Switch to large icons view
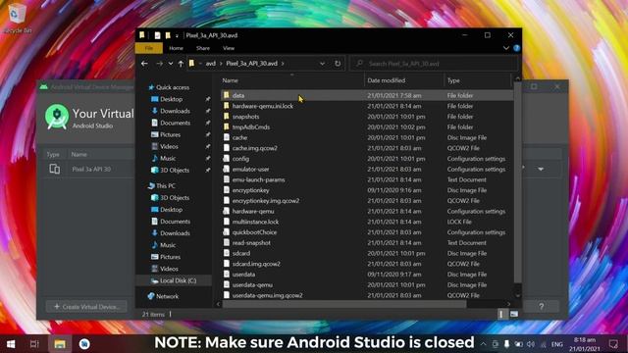Viewport: 628px width, 353px height. point(514,314)
